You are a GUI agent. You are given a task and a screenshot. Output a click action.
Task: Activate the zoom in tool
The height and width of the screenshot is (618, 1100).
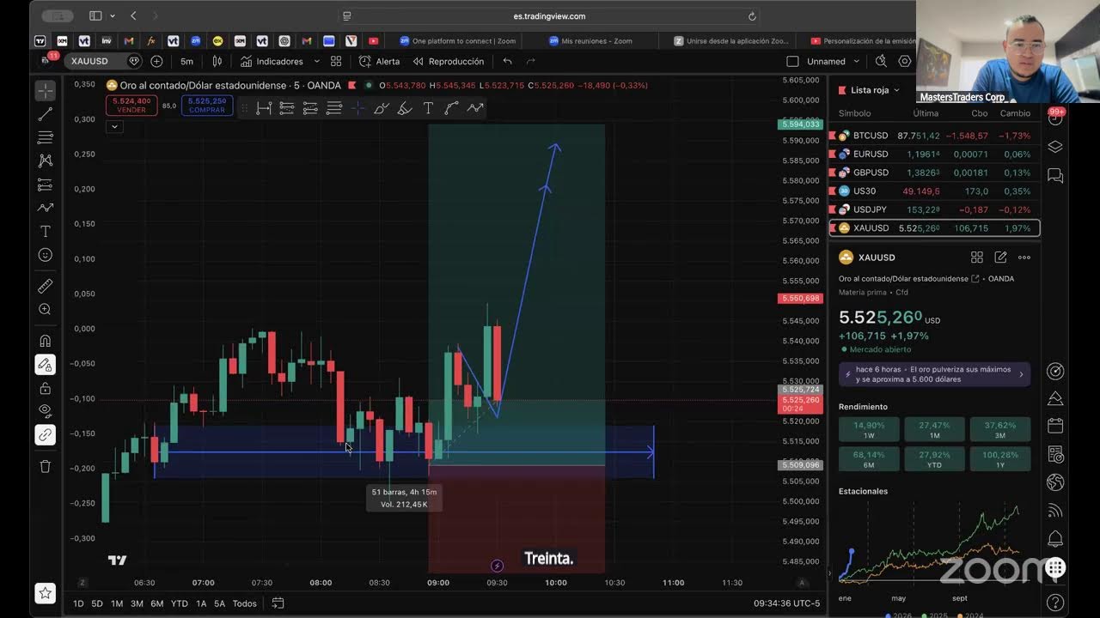coord(46,309)
